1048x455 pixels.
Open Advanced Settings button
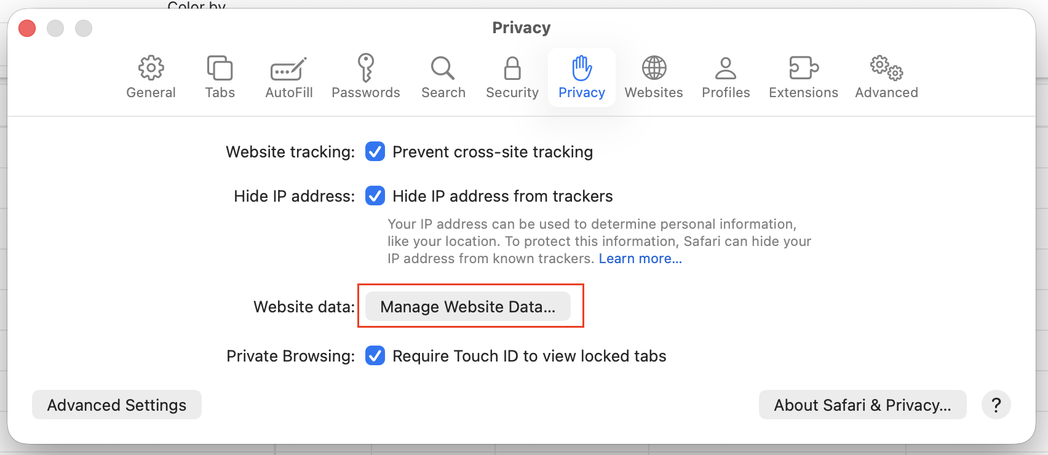point(117,405)
